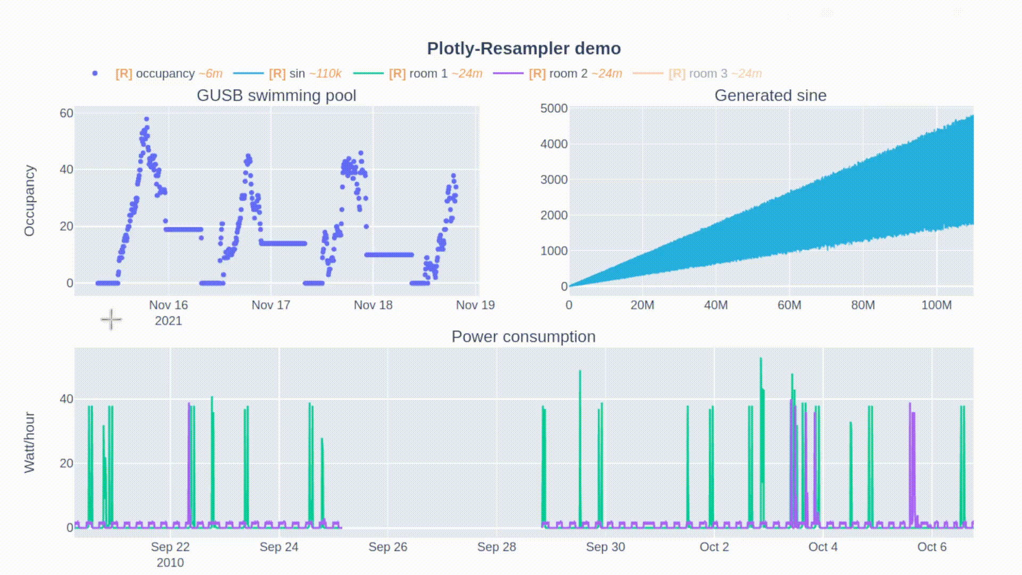This screenshot has height=575, width=1022.
Task: Click the Sep 26 x-axis tick
Action: [388, 547]
